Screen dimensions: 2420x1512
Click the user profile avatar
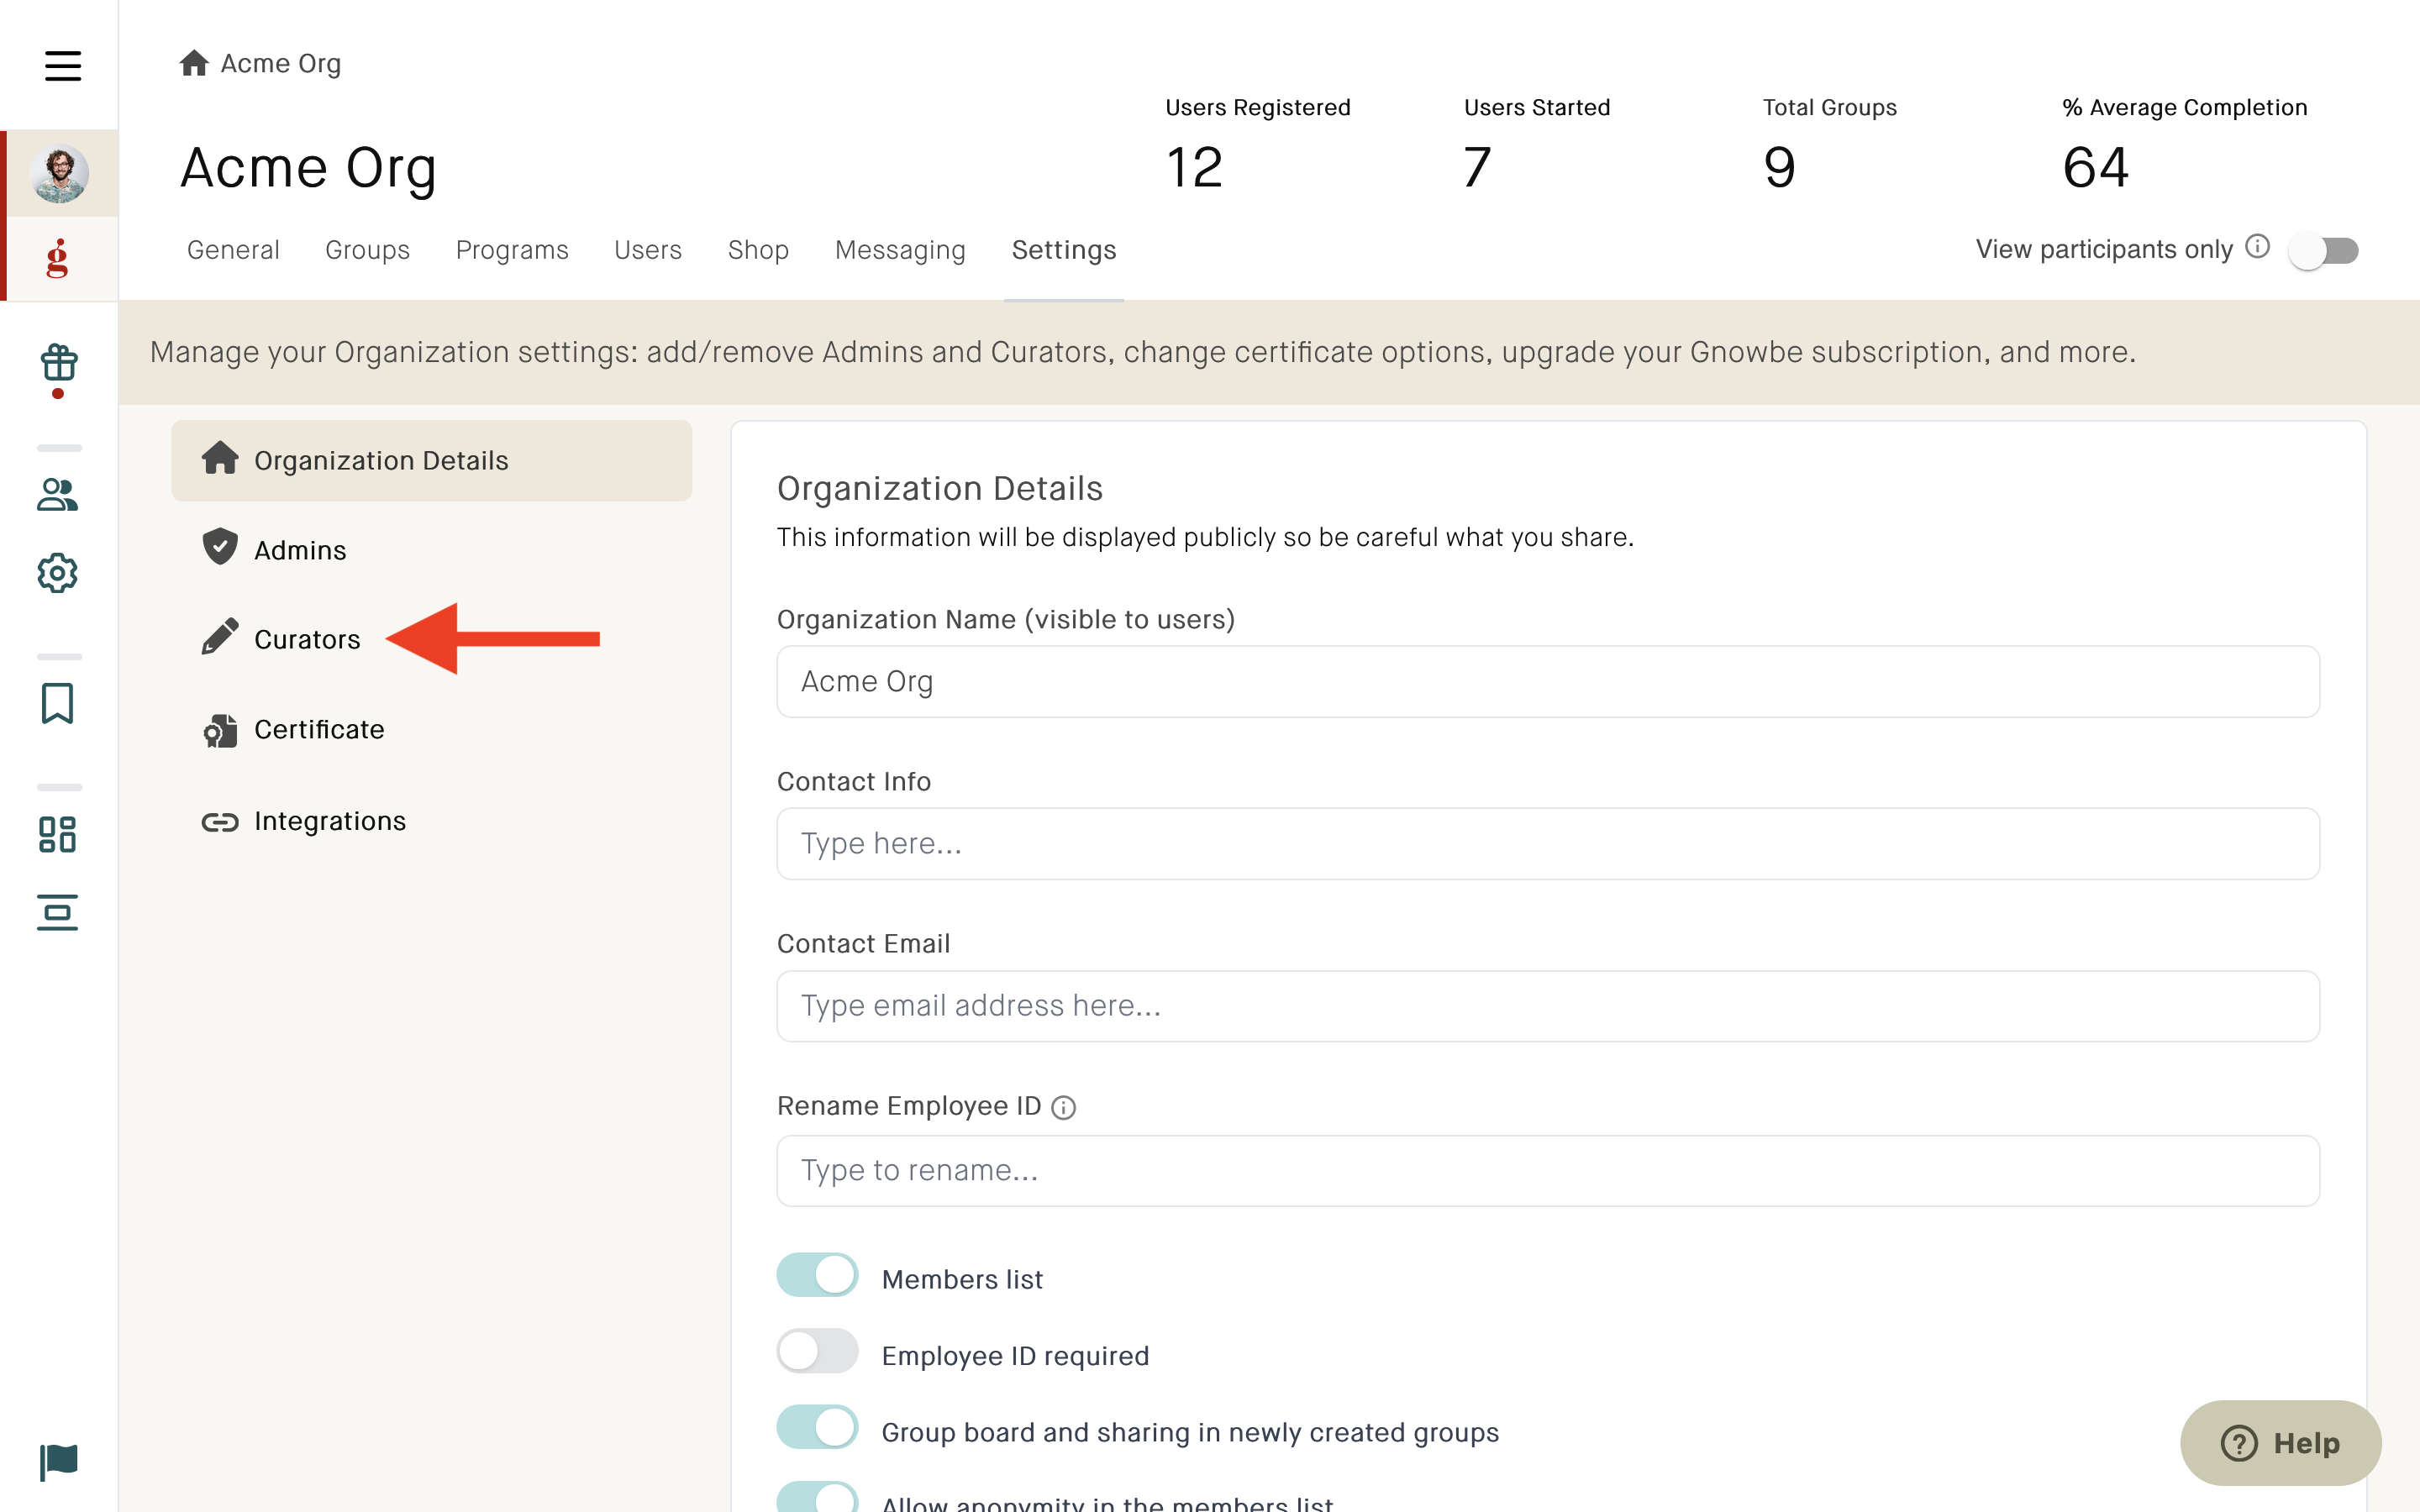tap(59, 173)
